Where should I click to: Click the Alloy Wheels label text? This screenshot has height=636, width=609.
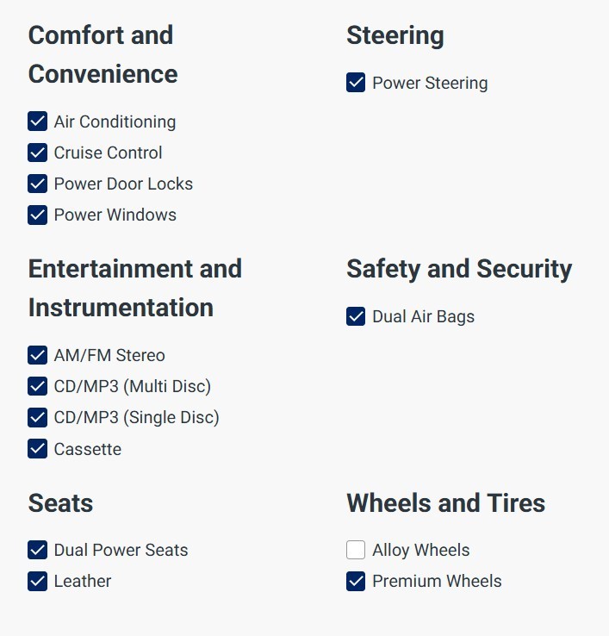420,550
